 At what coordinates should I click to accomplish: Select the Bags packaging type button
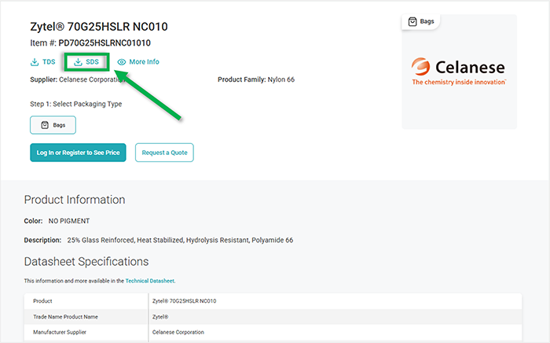tap(53, 125)
